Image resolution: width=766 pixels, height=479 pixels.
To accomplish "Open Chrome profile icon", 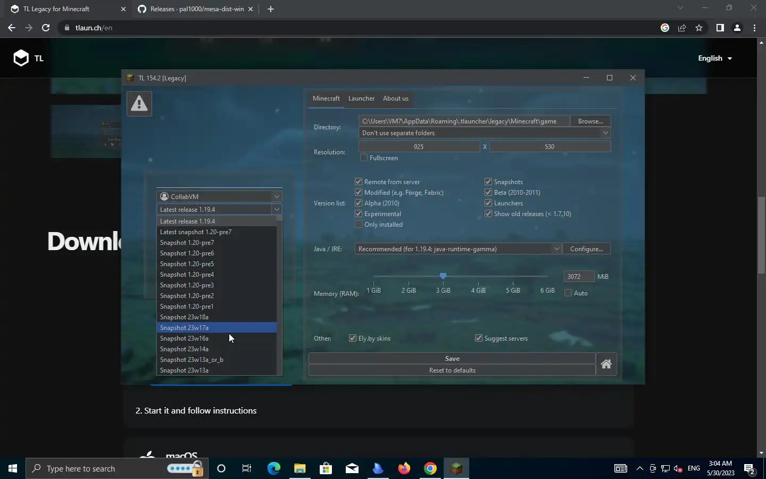I will pyautogui.click(x=737, y=28).
